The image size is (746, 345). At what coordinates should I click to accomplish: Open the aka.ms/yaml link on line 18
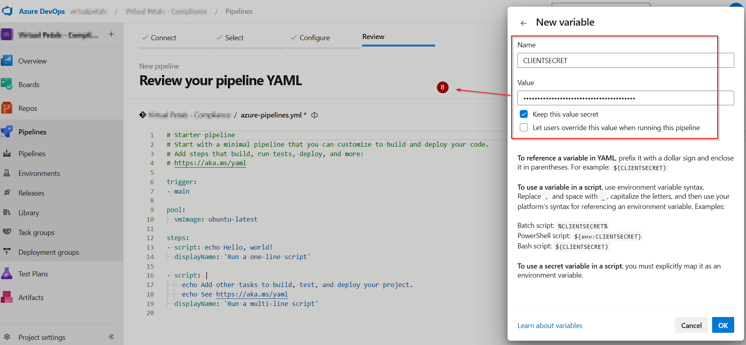point(252,294)
